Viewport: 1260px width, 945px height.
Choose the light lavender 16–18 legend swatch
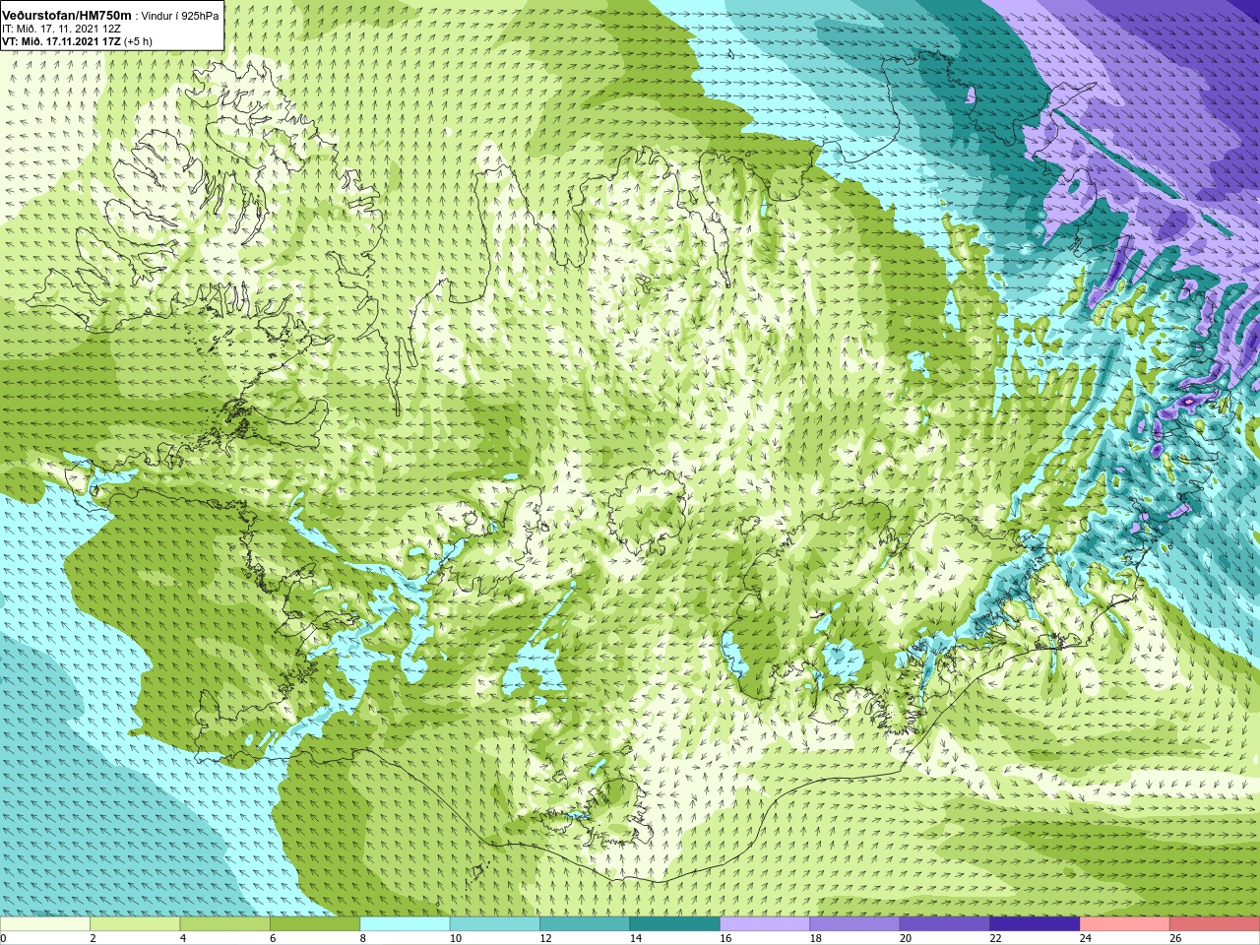(x=765, y=924)
